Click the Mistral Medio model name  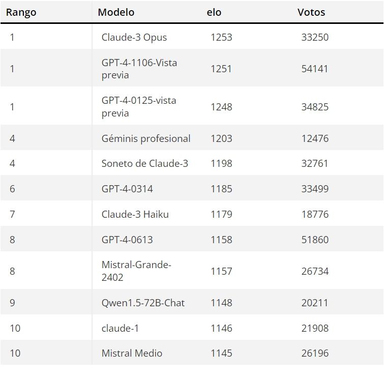(x=132, y=353)
